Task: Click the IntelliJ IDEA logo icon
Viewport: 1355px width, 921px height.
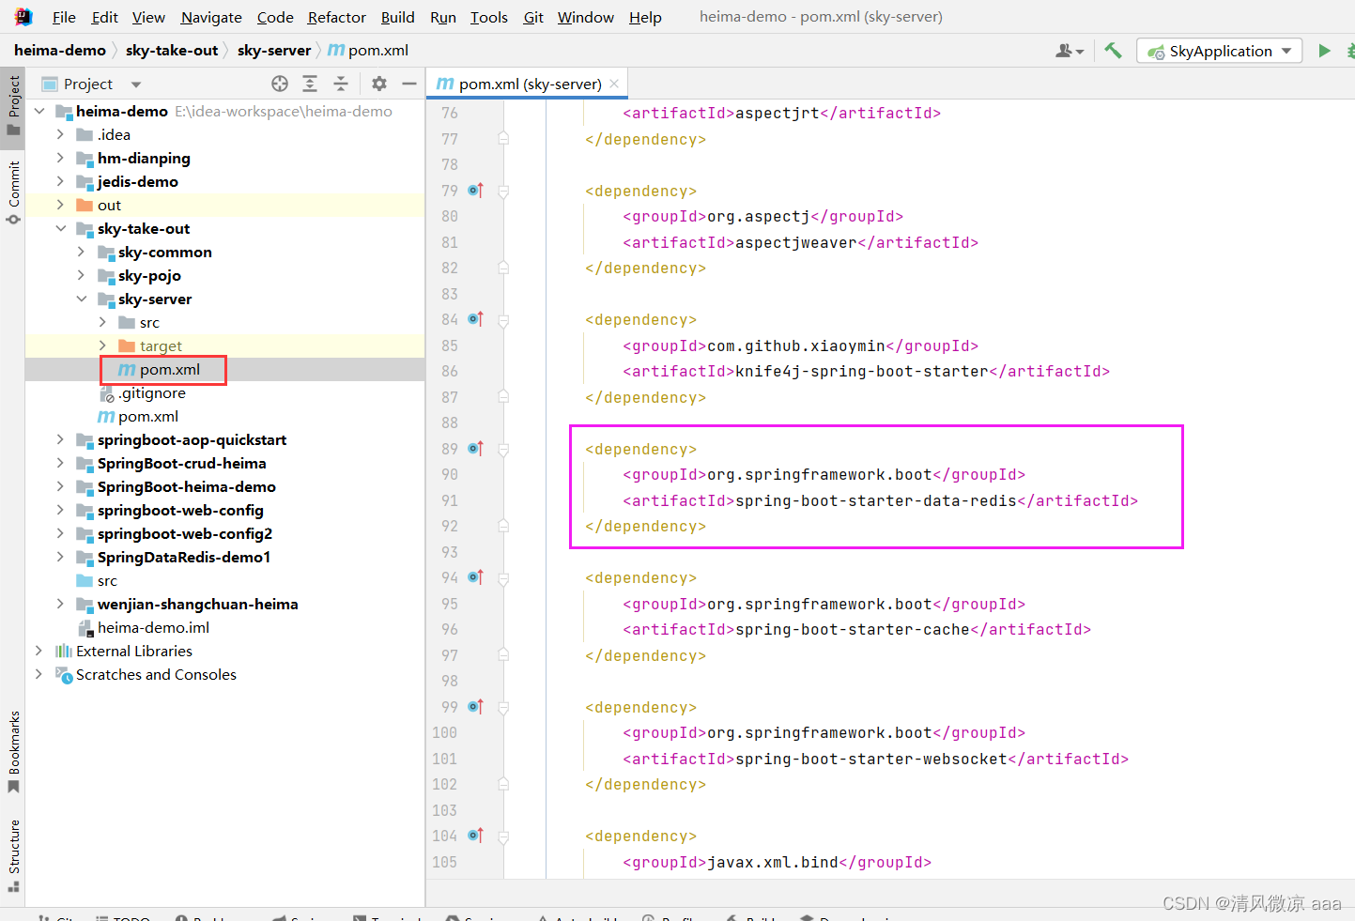Action: (23, 16)
